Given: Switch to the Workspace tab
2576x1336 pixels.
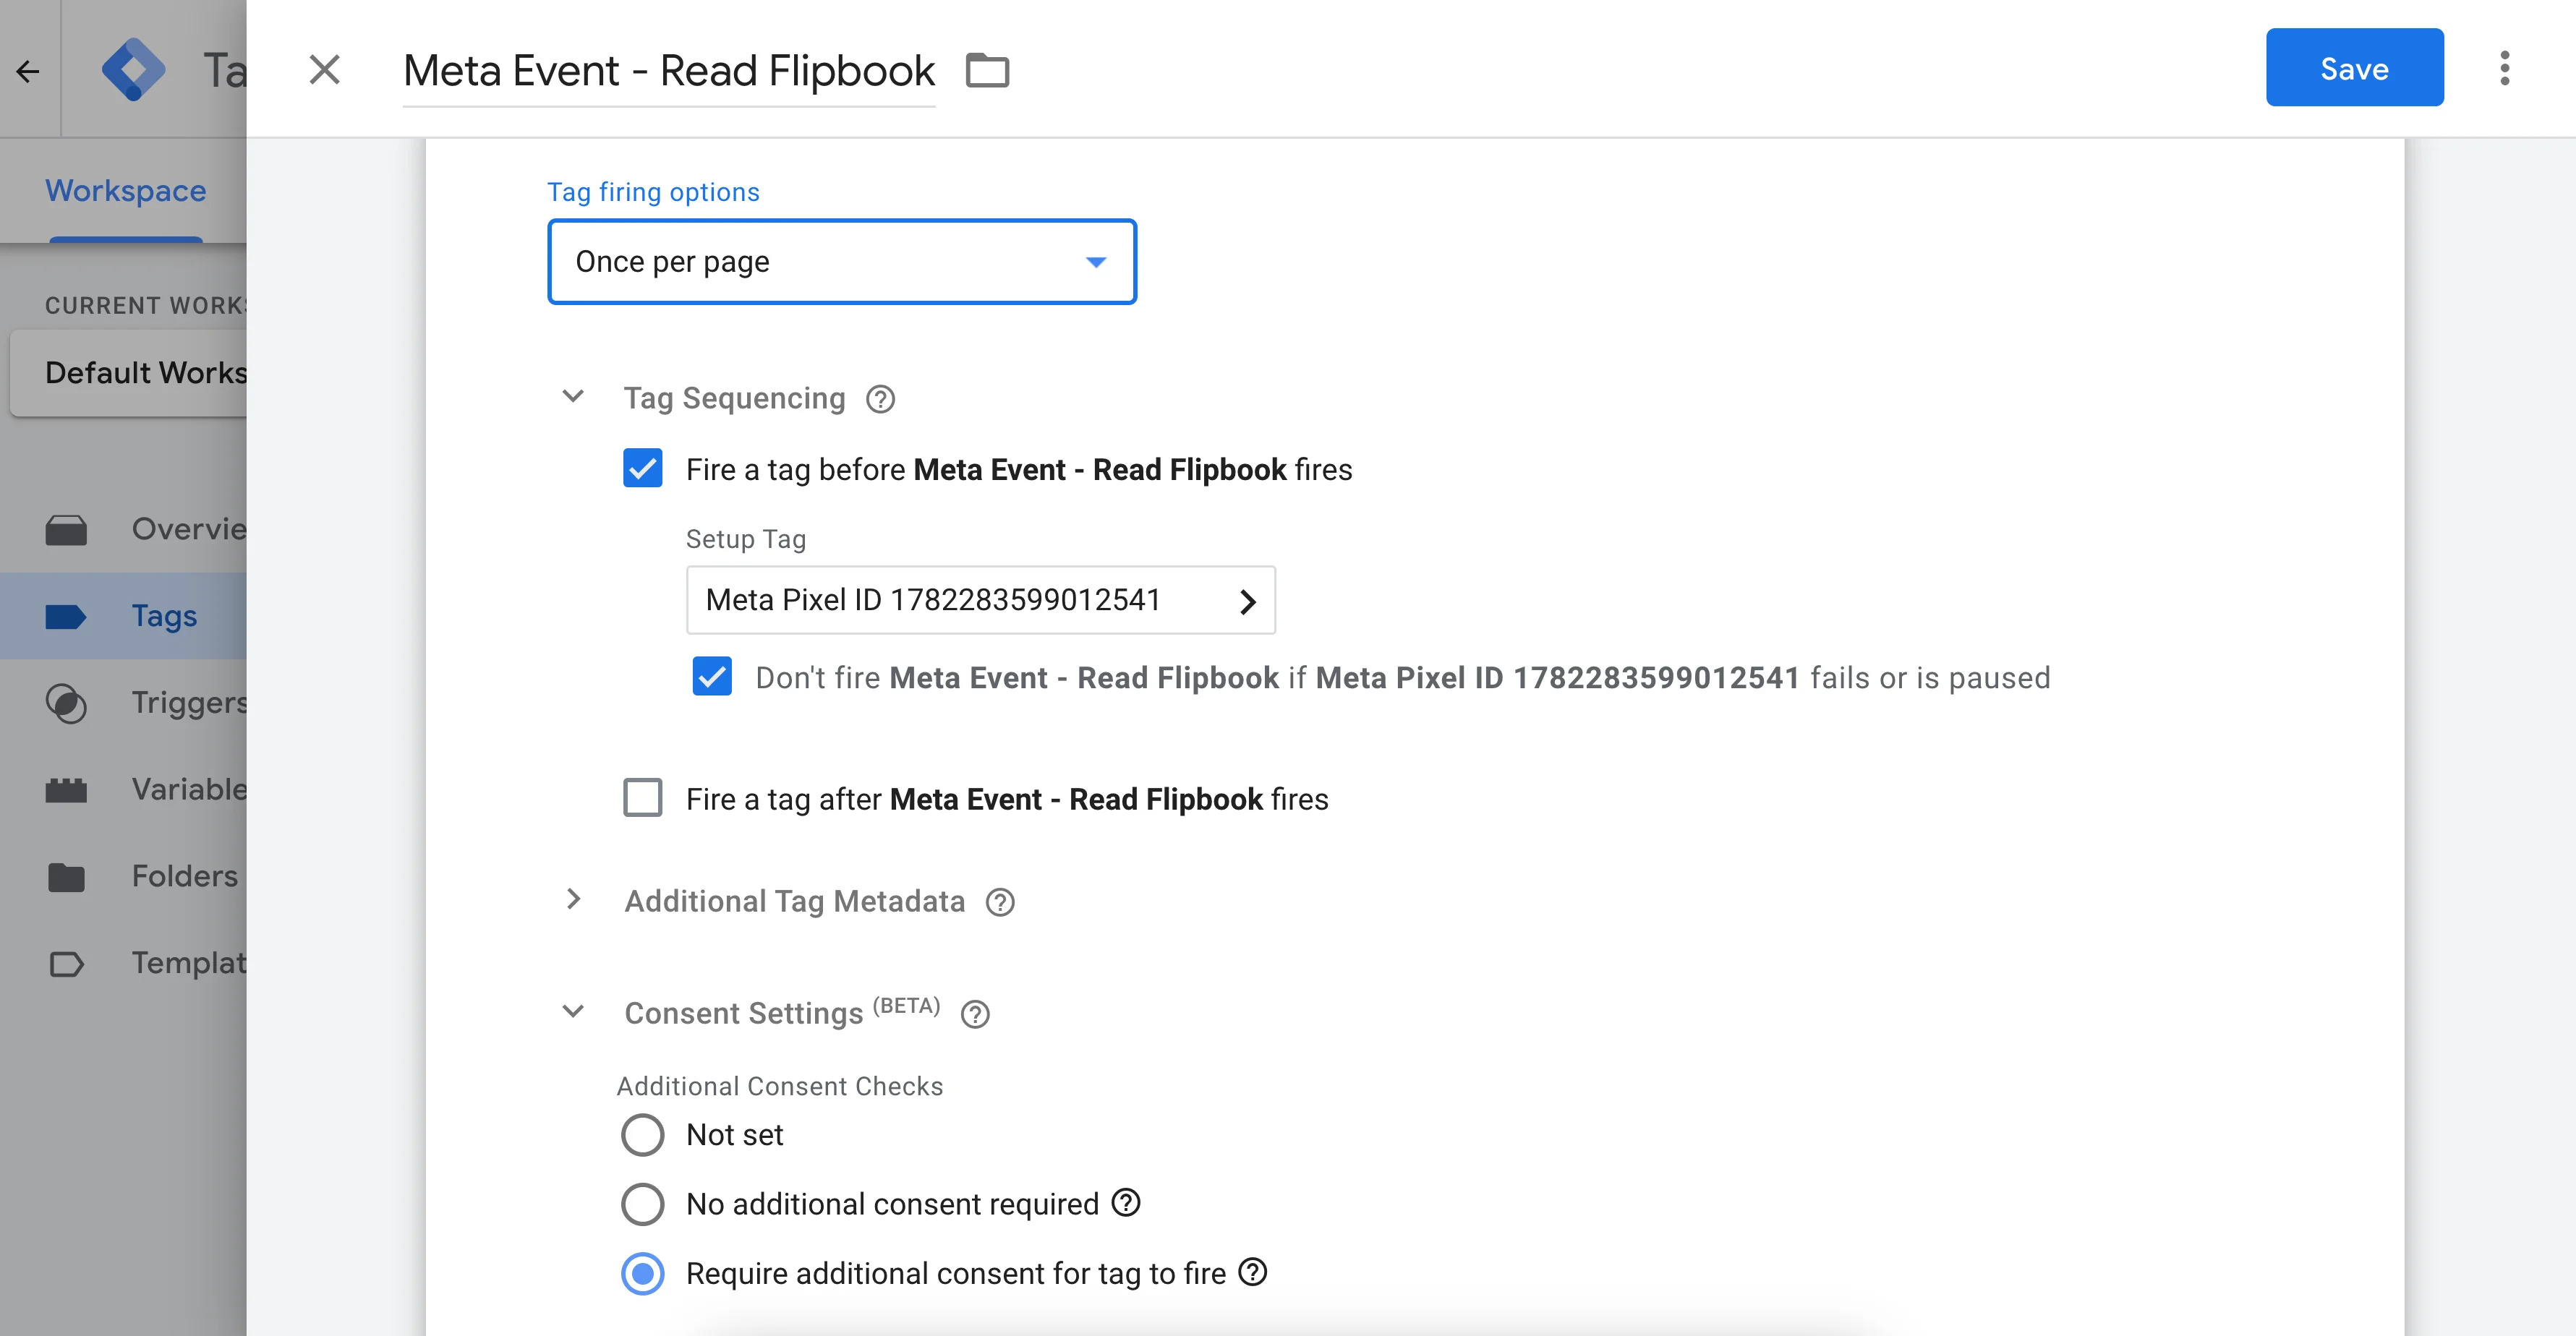Looking at the screenshot, I should (125, 190).
